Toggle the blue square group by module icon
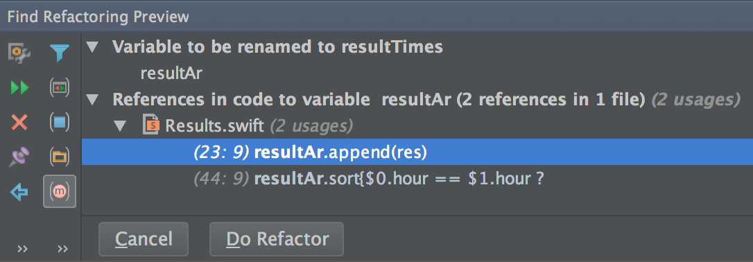Image resolution: width=753 pixels, height=262 pixels. pos(60,123)
